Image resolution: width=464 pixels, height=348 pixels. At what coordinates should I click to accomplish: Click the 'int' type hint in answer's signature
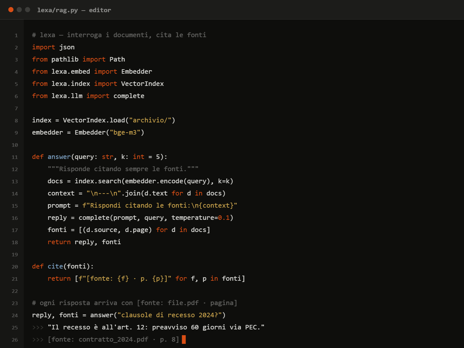[139, 157]
